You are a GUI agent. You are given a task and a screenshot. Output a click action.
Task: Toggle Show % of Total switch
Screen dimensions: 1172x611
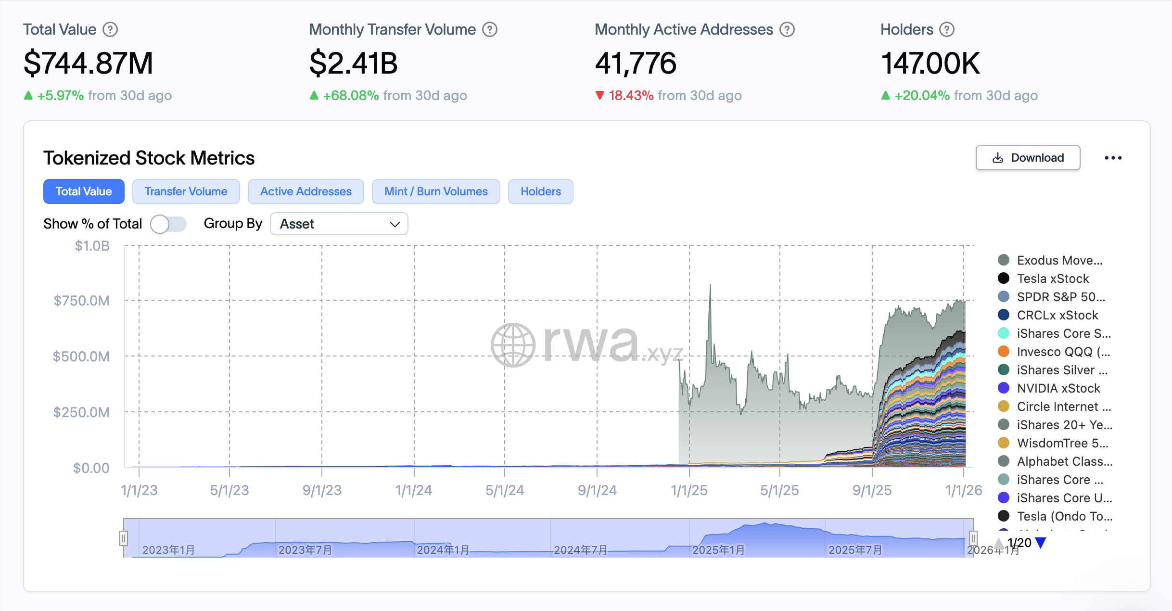click(168, 224)
